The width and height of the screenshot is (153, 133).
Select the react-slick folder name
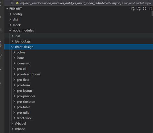pos(24,118)
